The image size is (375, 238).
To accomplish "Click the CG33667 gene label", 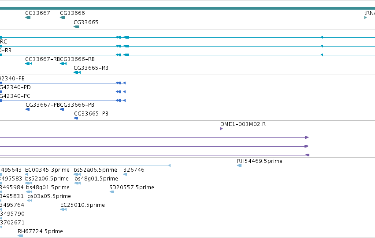I will tap(37, 13).
